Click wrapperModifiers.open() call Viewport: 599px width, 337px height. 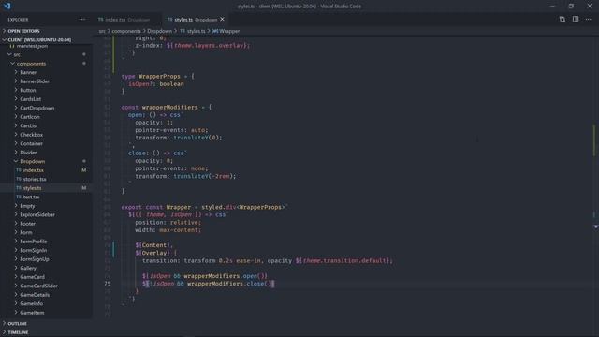[x=226, y=276]
